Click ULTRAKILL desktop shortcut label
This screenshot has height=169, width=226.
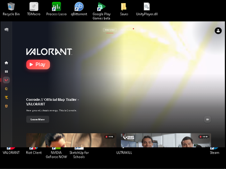click(124, 152)
